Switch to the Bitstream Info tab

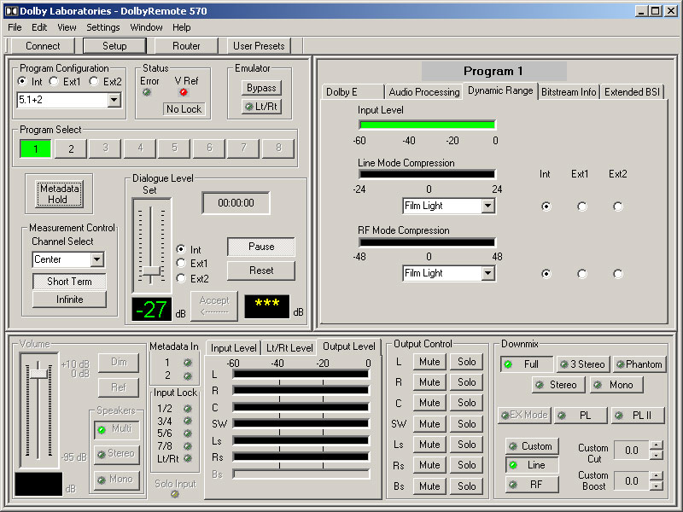click(x=569, y=92)
